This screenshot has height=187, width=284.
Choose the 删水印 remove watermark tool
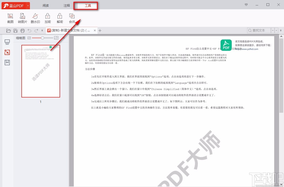coord(35,18)
